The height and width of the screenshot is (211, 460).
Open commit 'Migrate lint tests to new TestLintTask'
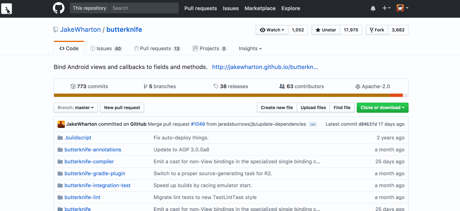tap(205, 197)
